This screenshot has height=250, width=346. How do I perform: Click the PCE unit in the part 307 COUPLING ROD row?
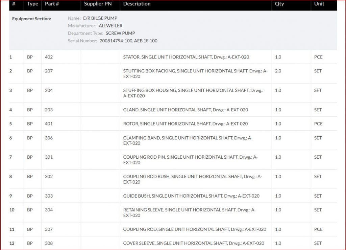pos(318,229)
